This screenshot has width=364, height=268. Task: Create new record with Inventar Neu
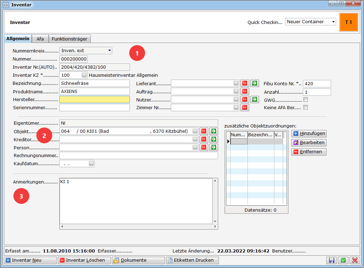(x=30, y=260)
